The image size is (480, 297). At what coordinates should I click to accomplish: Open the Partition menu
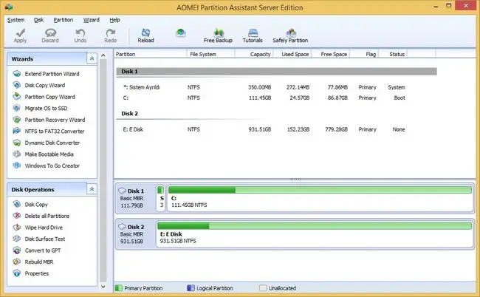64,20
